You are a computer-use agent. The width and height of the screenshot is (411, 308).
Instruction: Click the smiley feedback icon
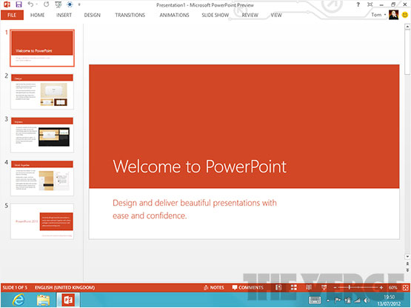[x=405, y=16]
